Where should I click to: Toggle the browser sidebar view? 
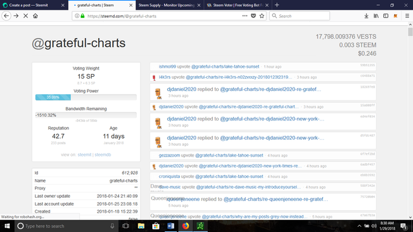coord(386,15)
